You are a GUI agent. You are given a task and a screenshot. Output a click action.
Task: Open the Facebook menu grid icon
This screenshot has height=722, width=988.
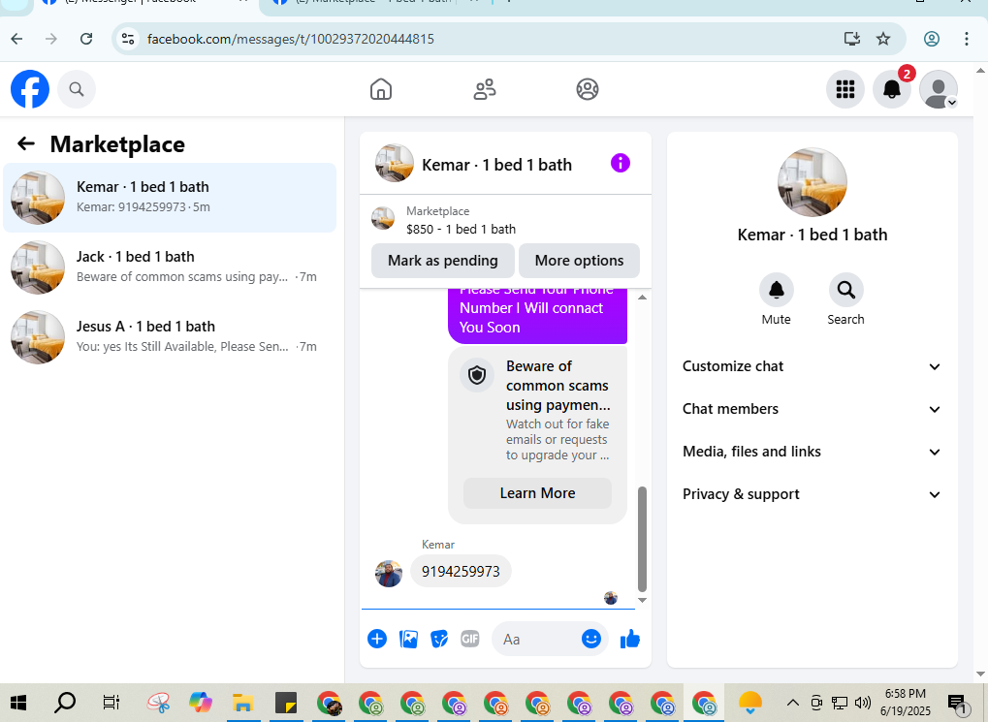pyautogui.click(x=845, y=89)
